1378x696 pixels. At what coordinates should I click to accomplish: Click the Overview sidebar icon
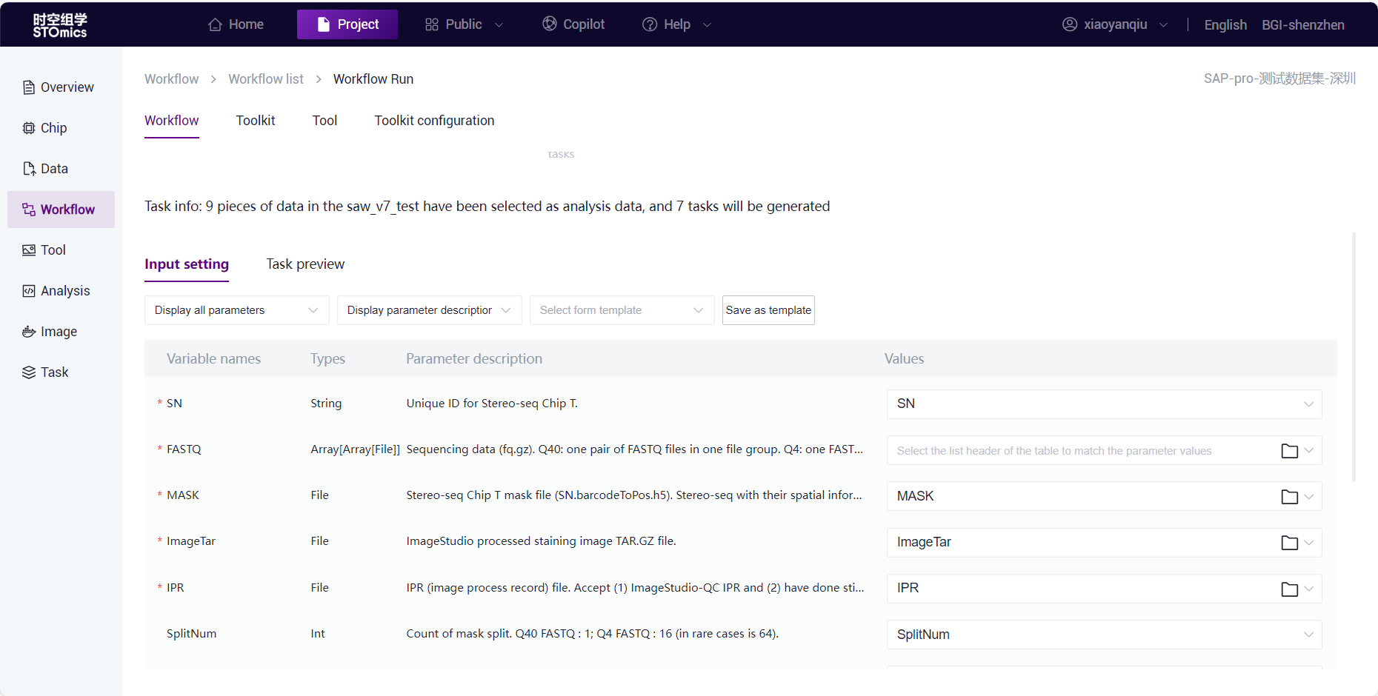click(x=29, y=87)
